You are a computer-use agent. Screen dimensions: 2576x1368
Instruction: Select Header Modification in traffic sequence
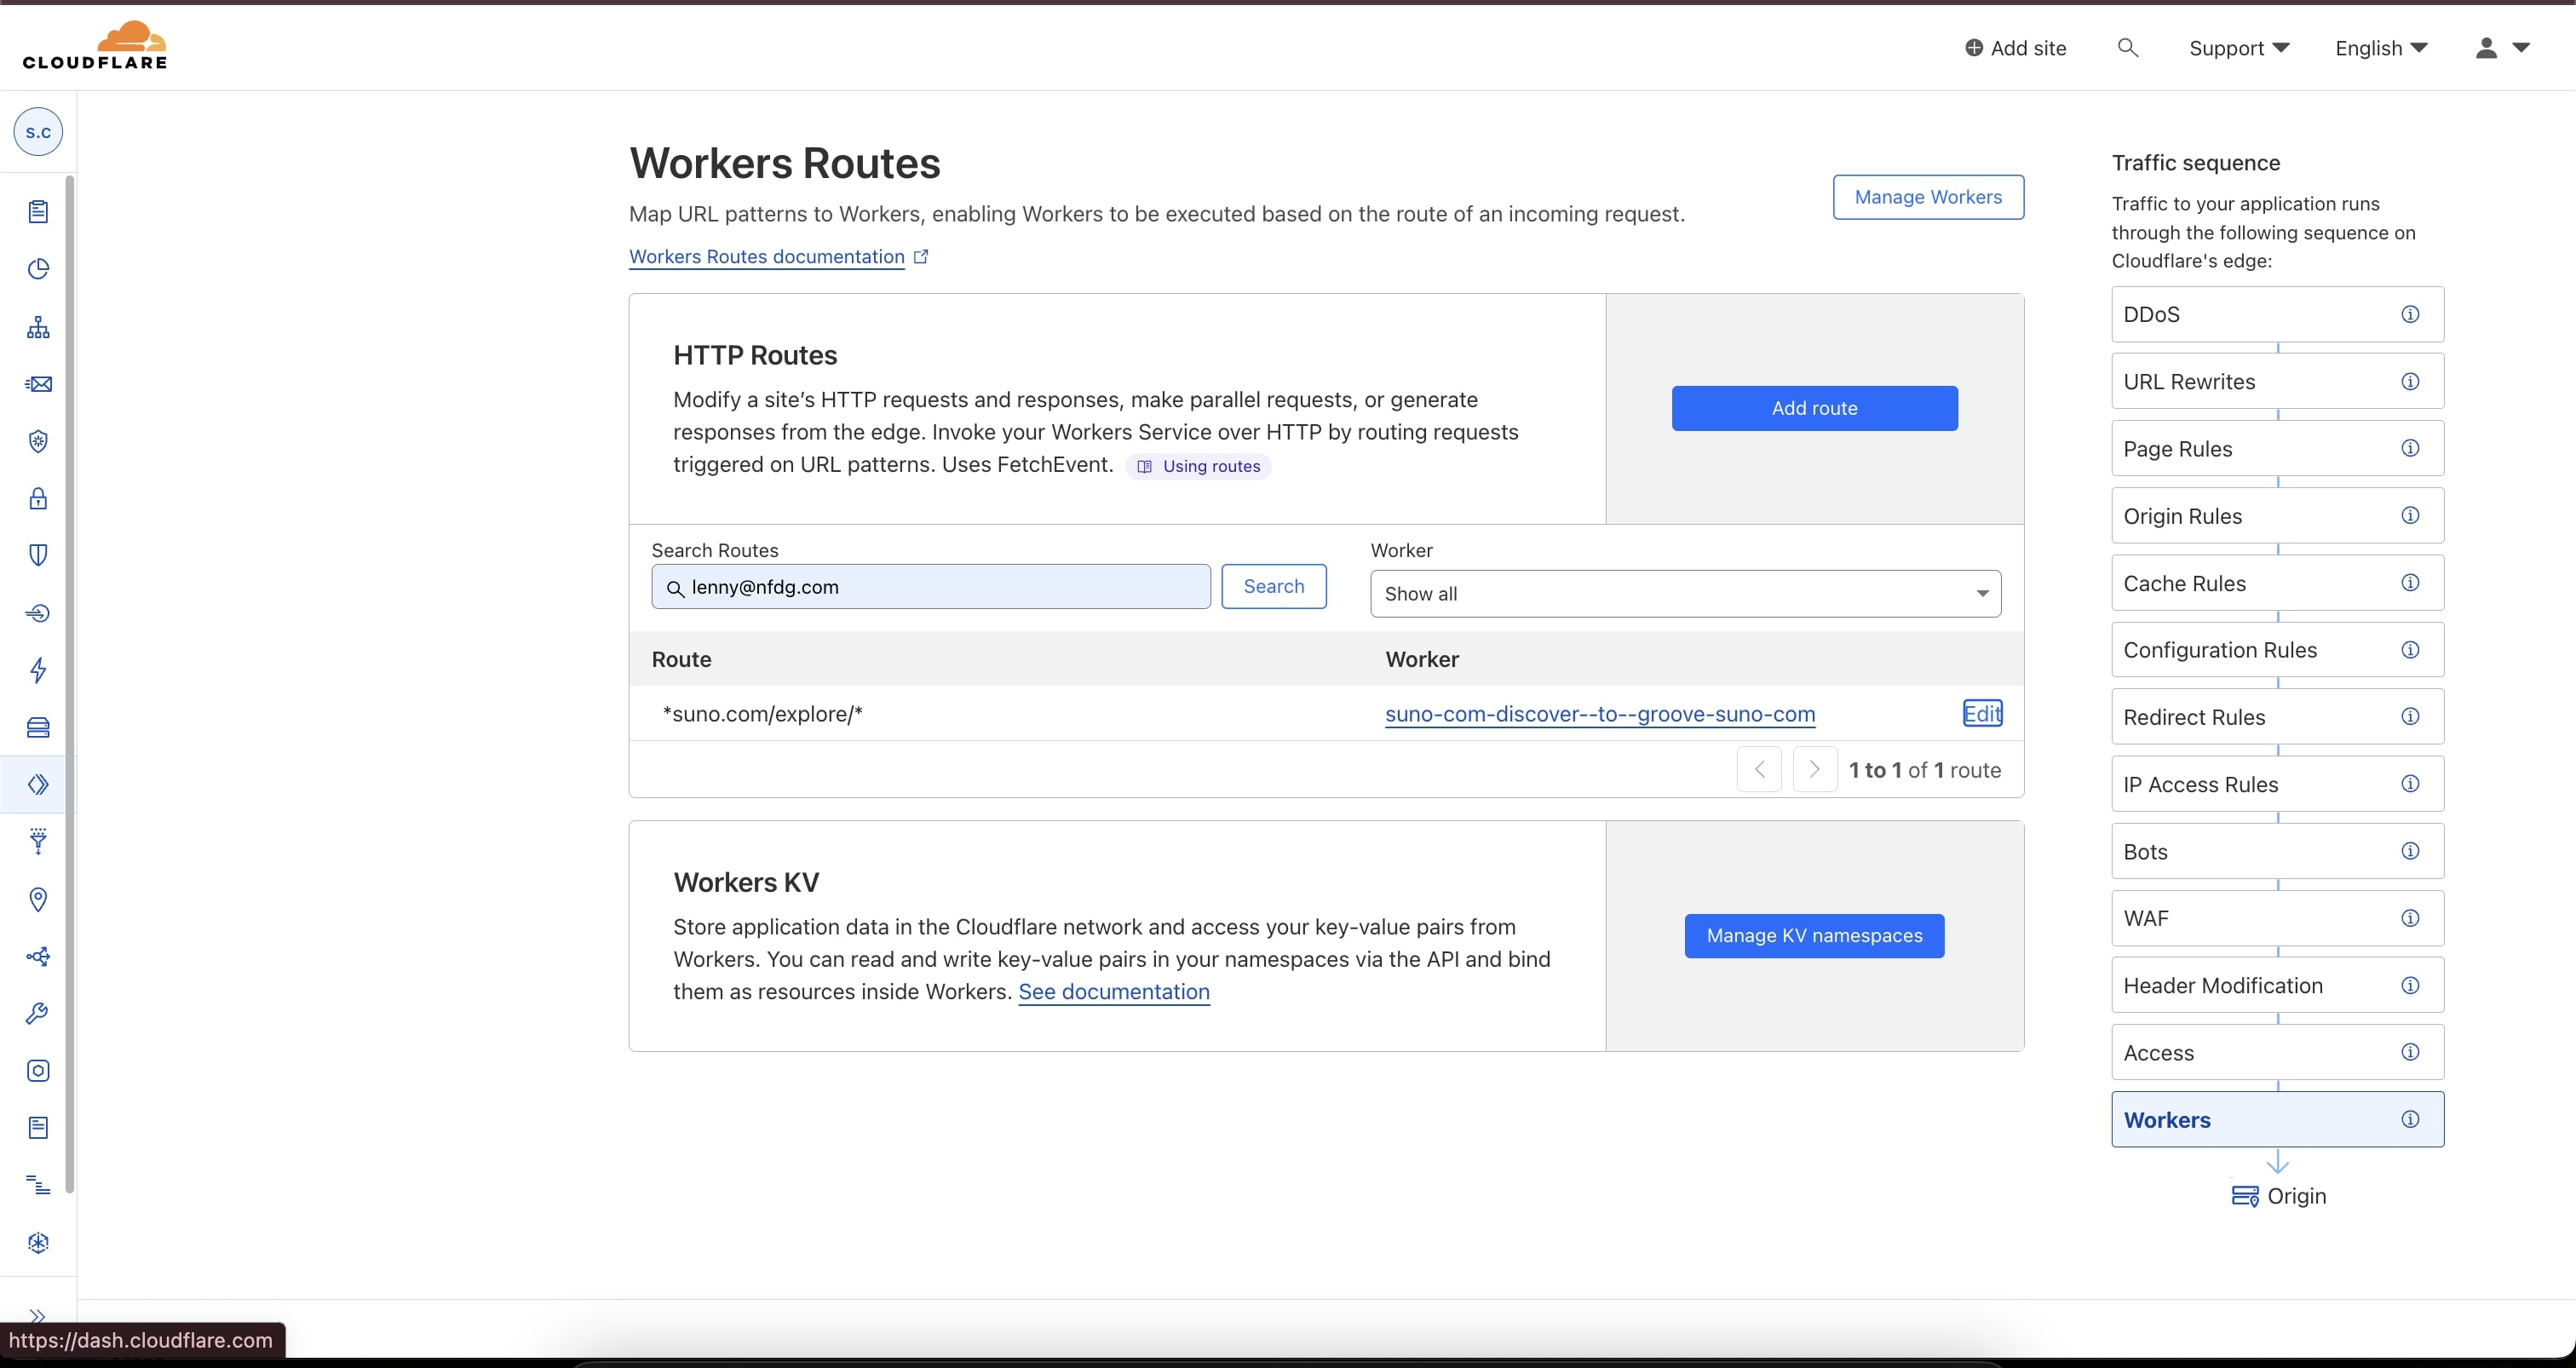pyautogui.click(x=2277, y=985)
